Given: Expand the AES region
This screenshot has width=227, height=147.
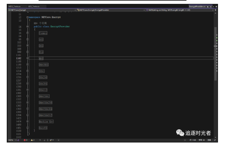Looking at the screenshot, I should [x=28, y=39].
